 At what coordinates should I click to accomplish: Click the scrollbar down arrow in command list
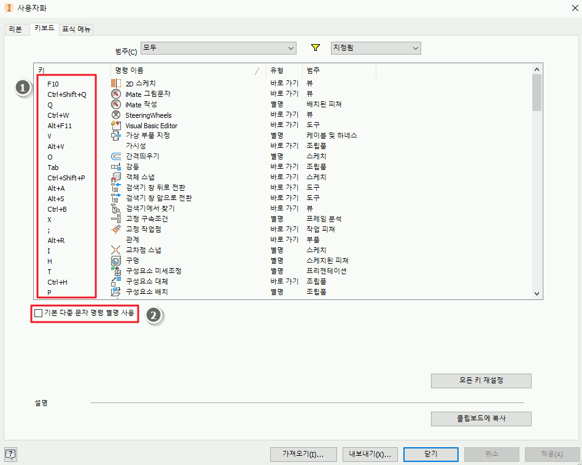[537, 294]
